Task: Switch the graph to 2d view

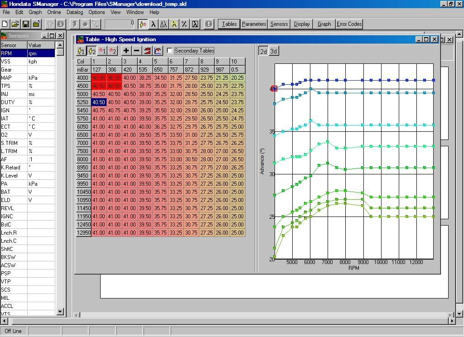Action: click(263, 51)
